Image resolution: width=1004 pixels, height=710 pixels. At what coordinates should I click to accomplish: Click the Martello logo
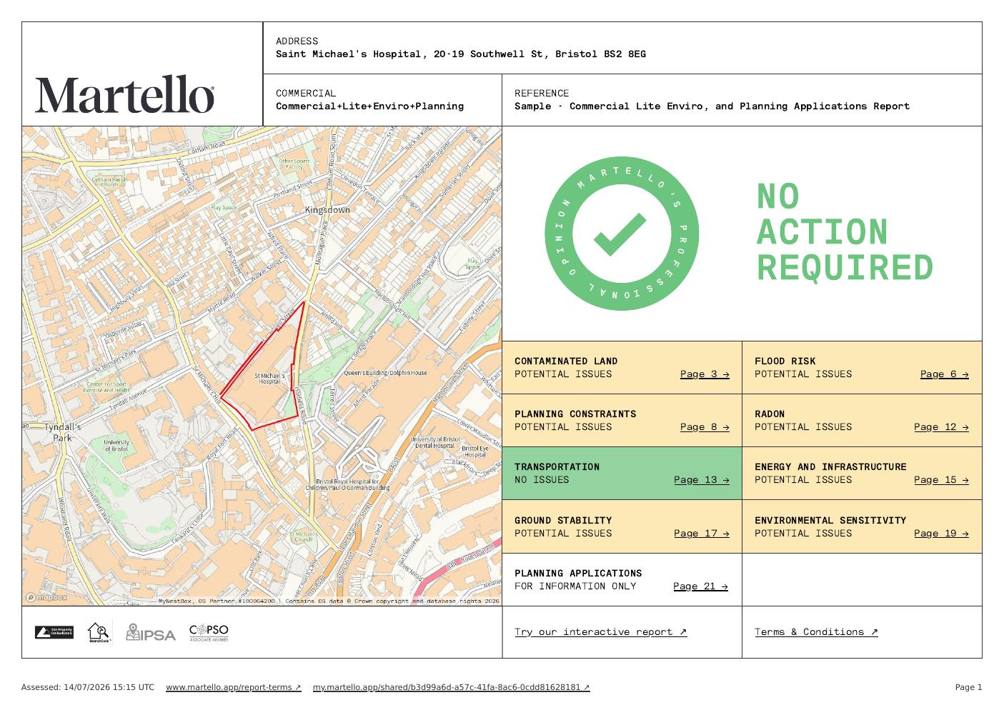[125, 94]
